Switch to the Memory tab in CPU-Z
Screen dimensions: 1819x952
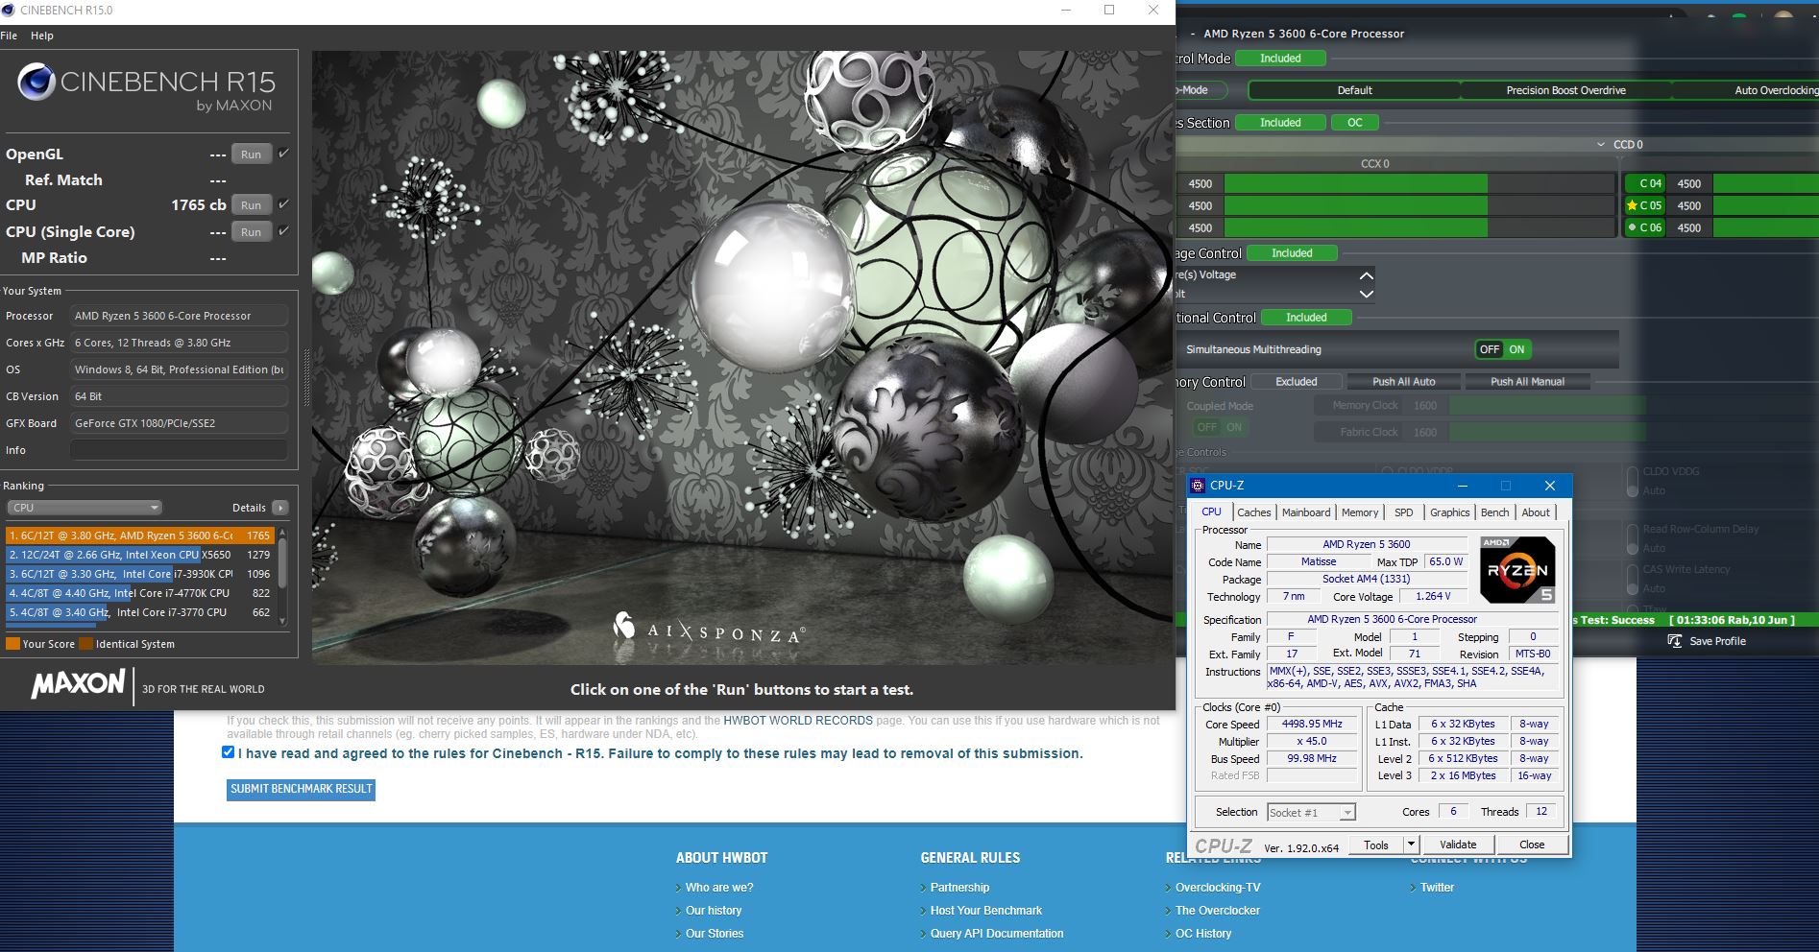(x=1360, y=512)
